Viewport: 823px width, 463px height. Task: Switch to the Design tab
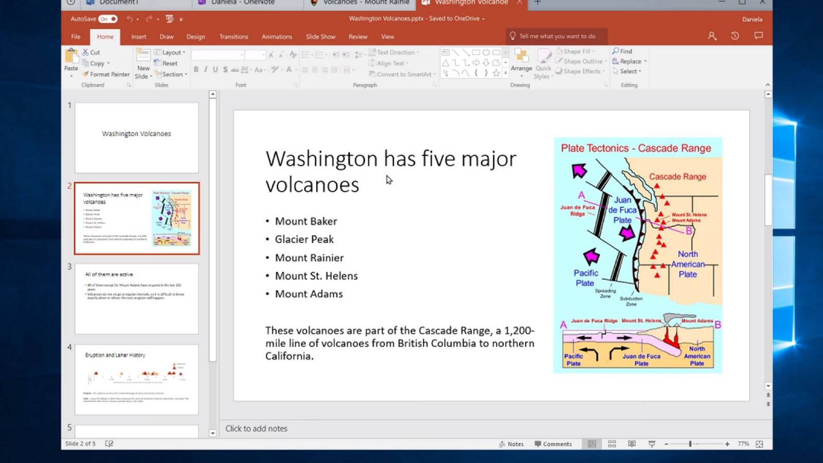point(195,37)
